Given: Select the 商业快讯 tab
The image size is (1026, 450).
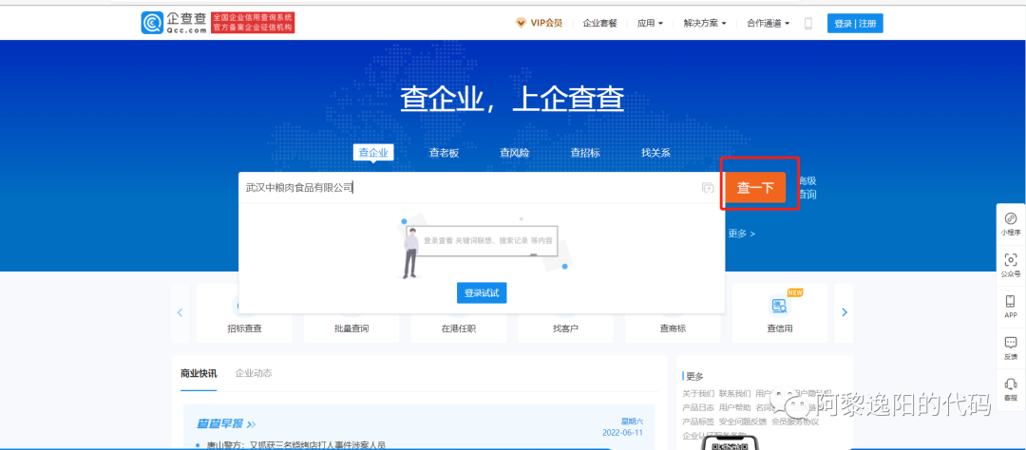Looking at the screenshot, I should pyautogui.click(x=199, y=373).
